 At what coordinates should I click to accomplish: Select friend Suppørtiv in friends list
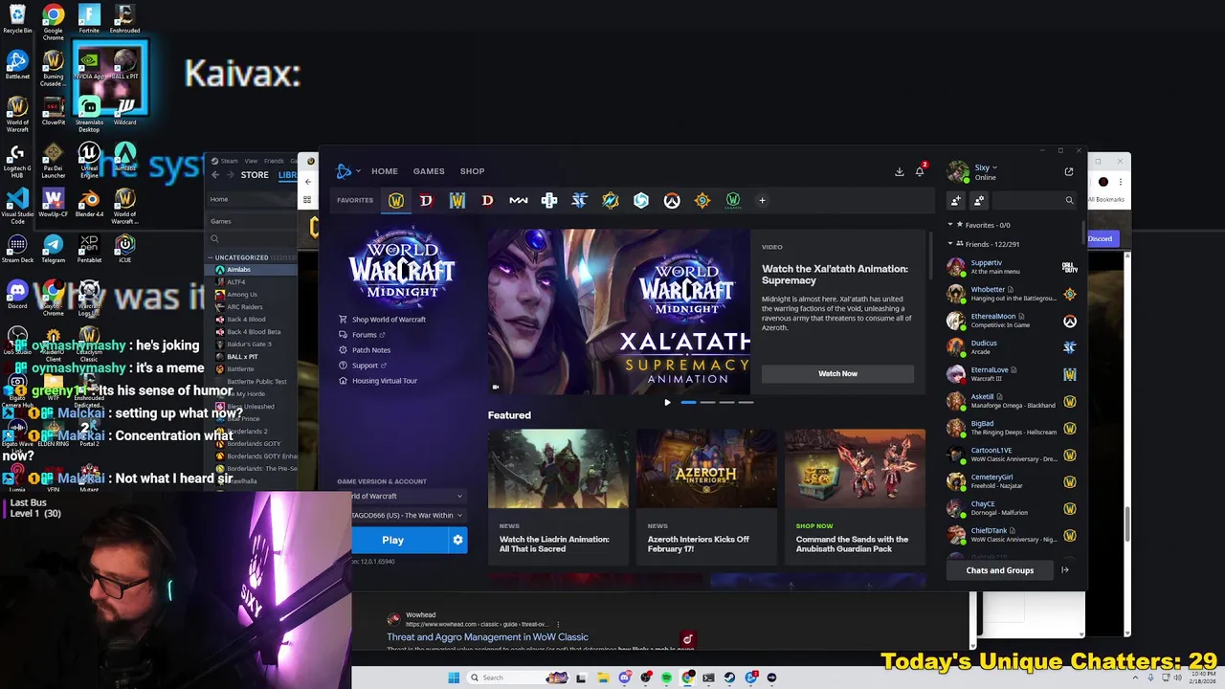coord(1013,267)
